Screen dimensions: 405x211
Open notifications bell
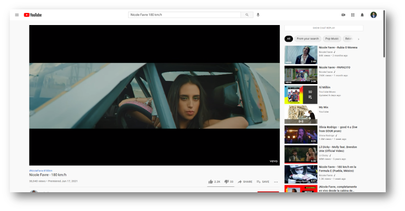coord(362,15)
